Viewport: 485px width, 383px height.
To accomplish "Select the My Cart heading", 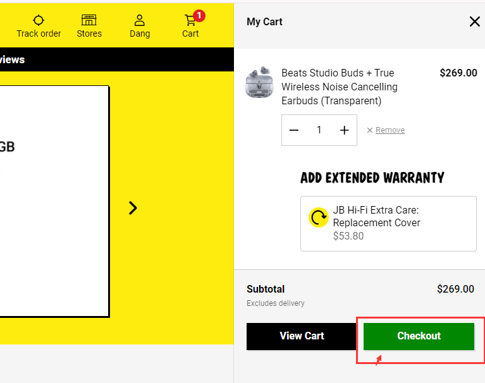I will [x=264, y=22].
